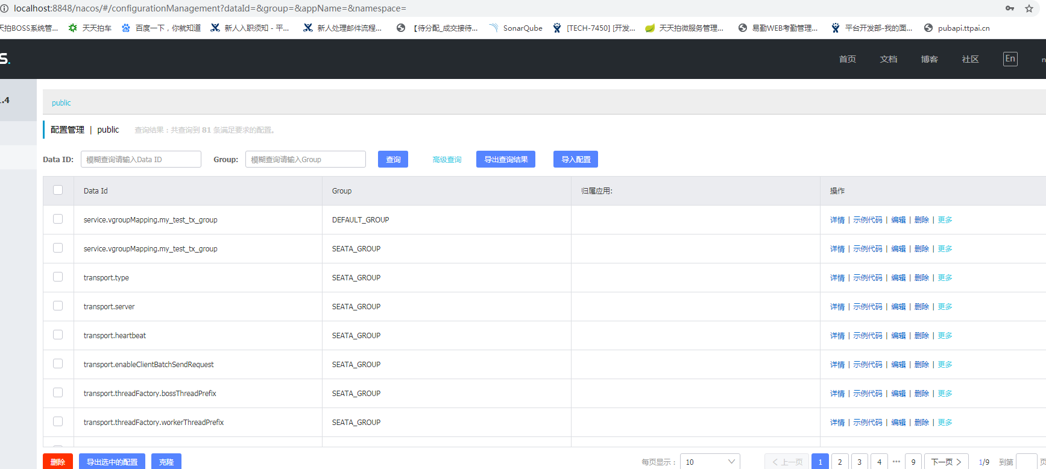Open 待分配_成交接待 bookmark
1046x469 pixels.
coord(437,28)
